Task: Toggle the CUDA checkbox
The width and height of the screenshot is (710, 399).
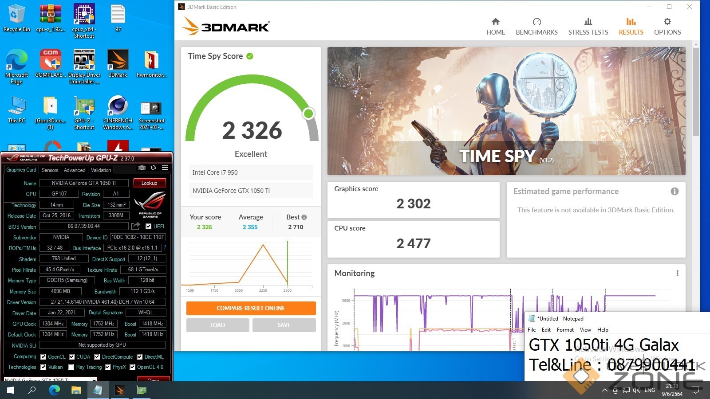Action: click(x=71, y=356)
